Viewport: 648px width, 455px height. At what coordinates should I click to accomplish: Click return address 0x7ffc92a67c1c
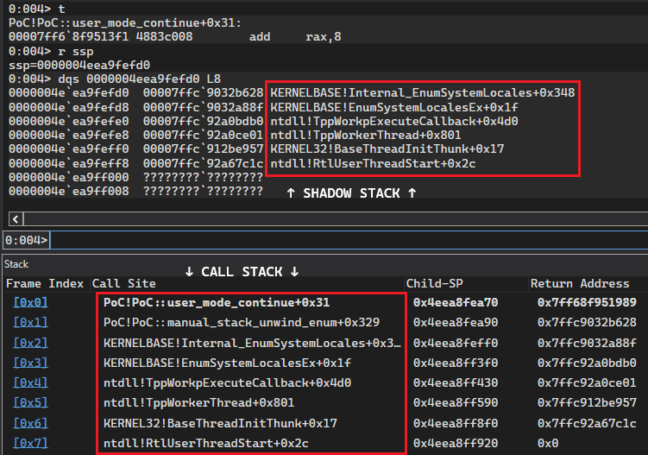pyautogui.click(x=587, y=423)
